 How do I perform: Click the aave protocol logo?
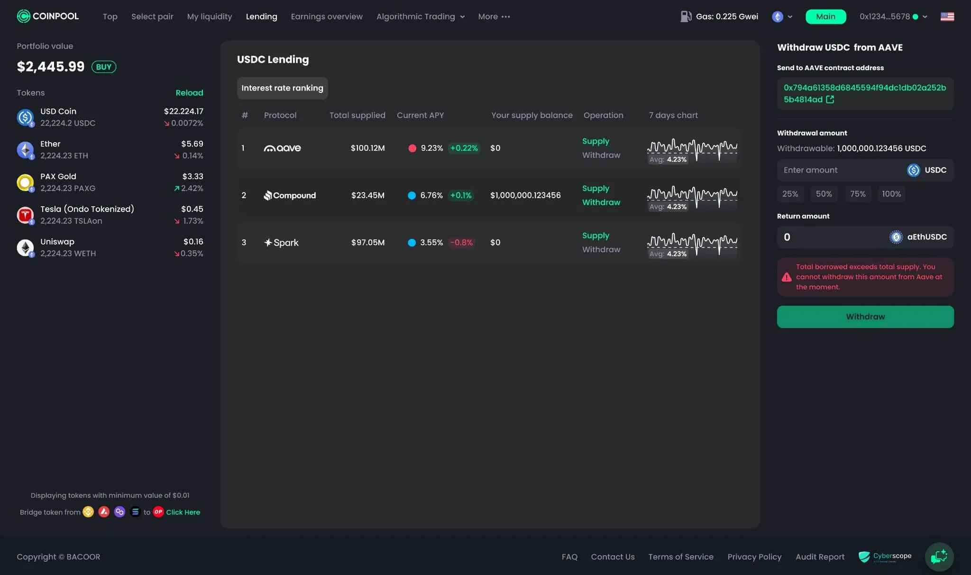pyautogui.click(x=282, y=148)
